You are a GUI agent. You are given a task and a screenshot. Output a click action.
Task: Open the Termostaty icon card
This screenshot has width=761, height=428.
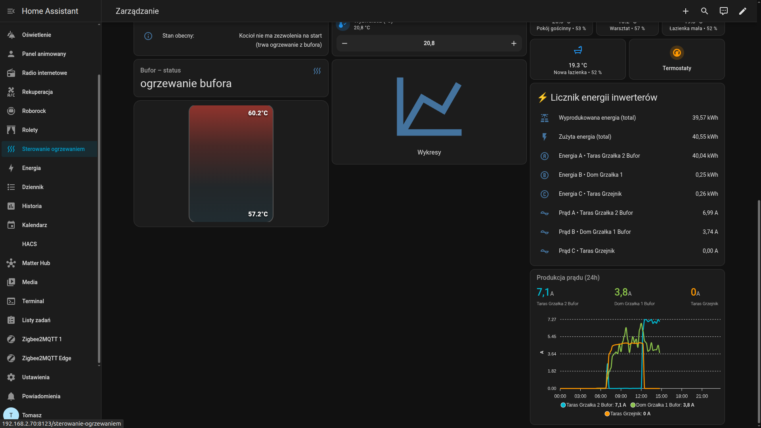pyautogui.click(x=677, y=53)
